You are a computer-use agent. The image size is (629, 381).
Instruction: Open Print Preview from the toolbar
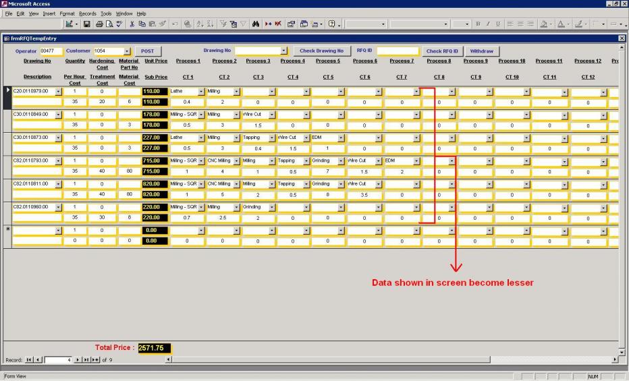click(x=110, y=24)
